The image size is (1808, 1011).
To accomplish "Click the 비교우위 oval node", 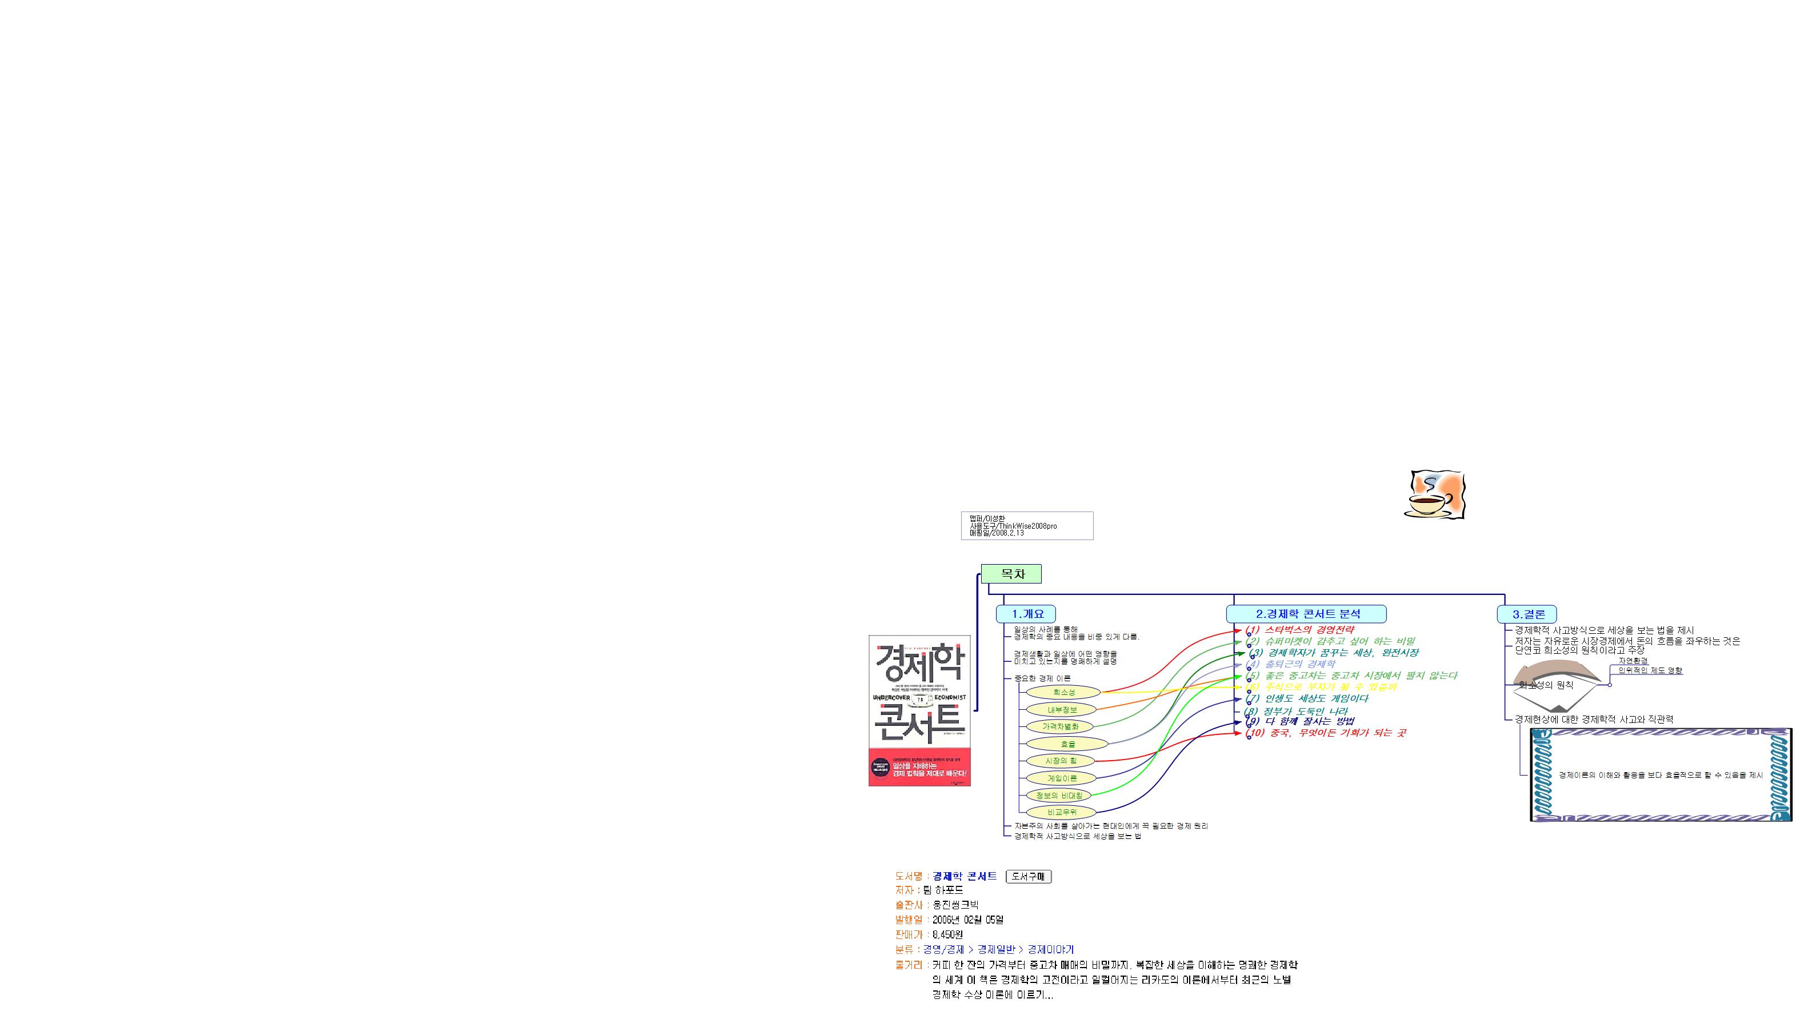I will 1061,812.
